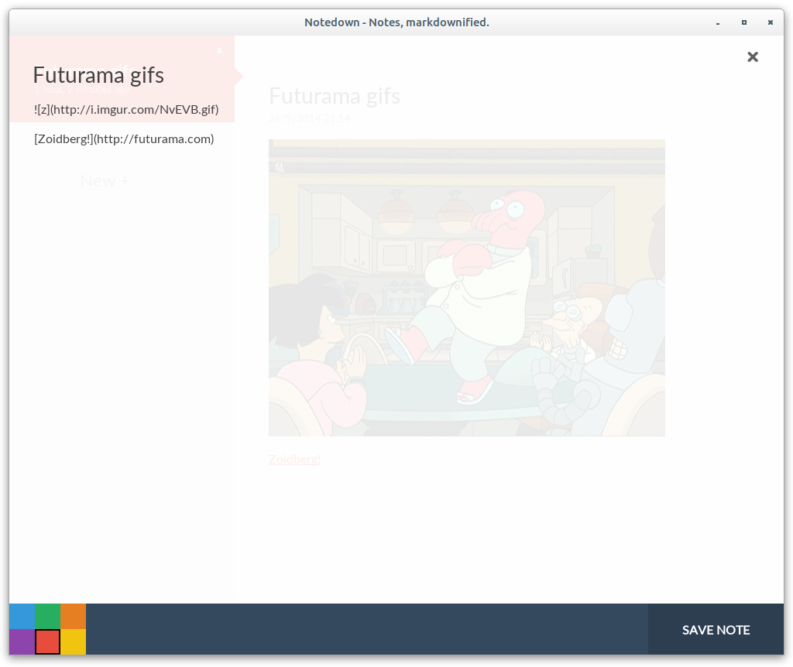This screenshot has width=793, height=667.
Task: Close the note editor with X icon
Action: [753, 56]
